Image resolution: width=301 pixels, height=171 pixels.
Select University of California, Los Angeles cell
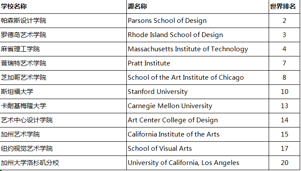point(198,163)
